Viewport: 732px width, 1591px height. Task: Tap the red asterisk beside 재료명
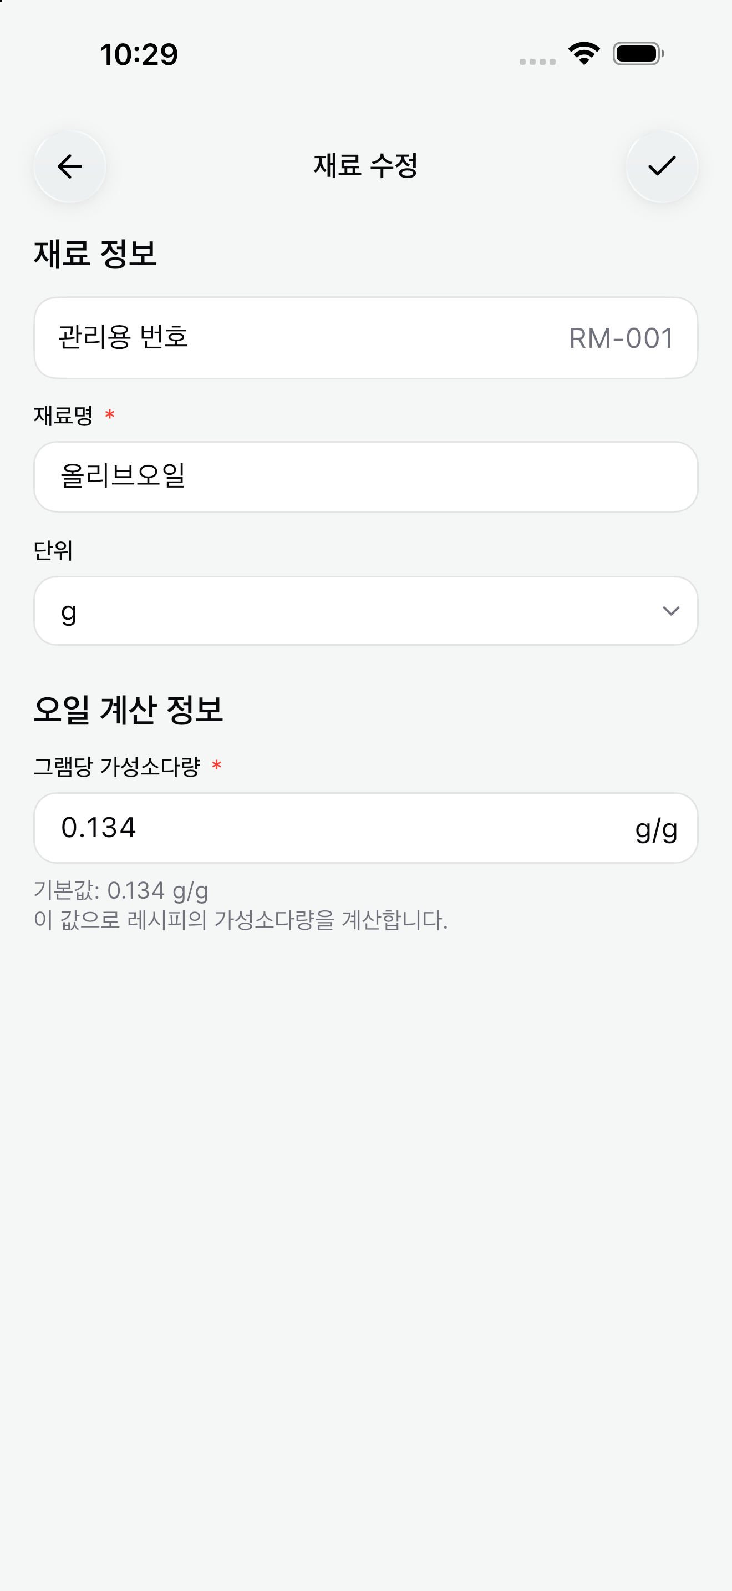click(110, 414)
